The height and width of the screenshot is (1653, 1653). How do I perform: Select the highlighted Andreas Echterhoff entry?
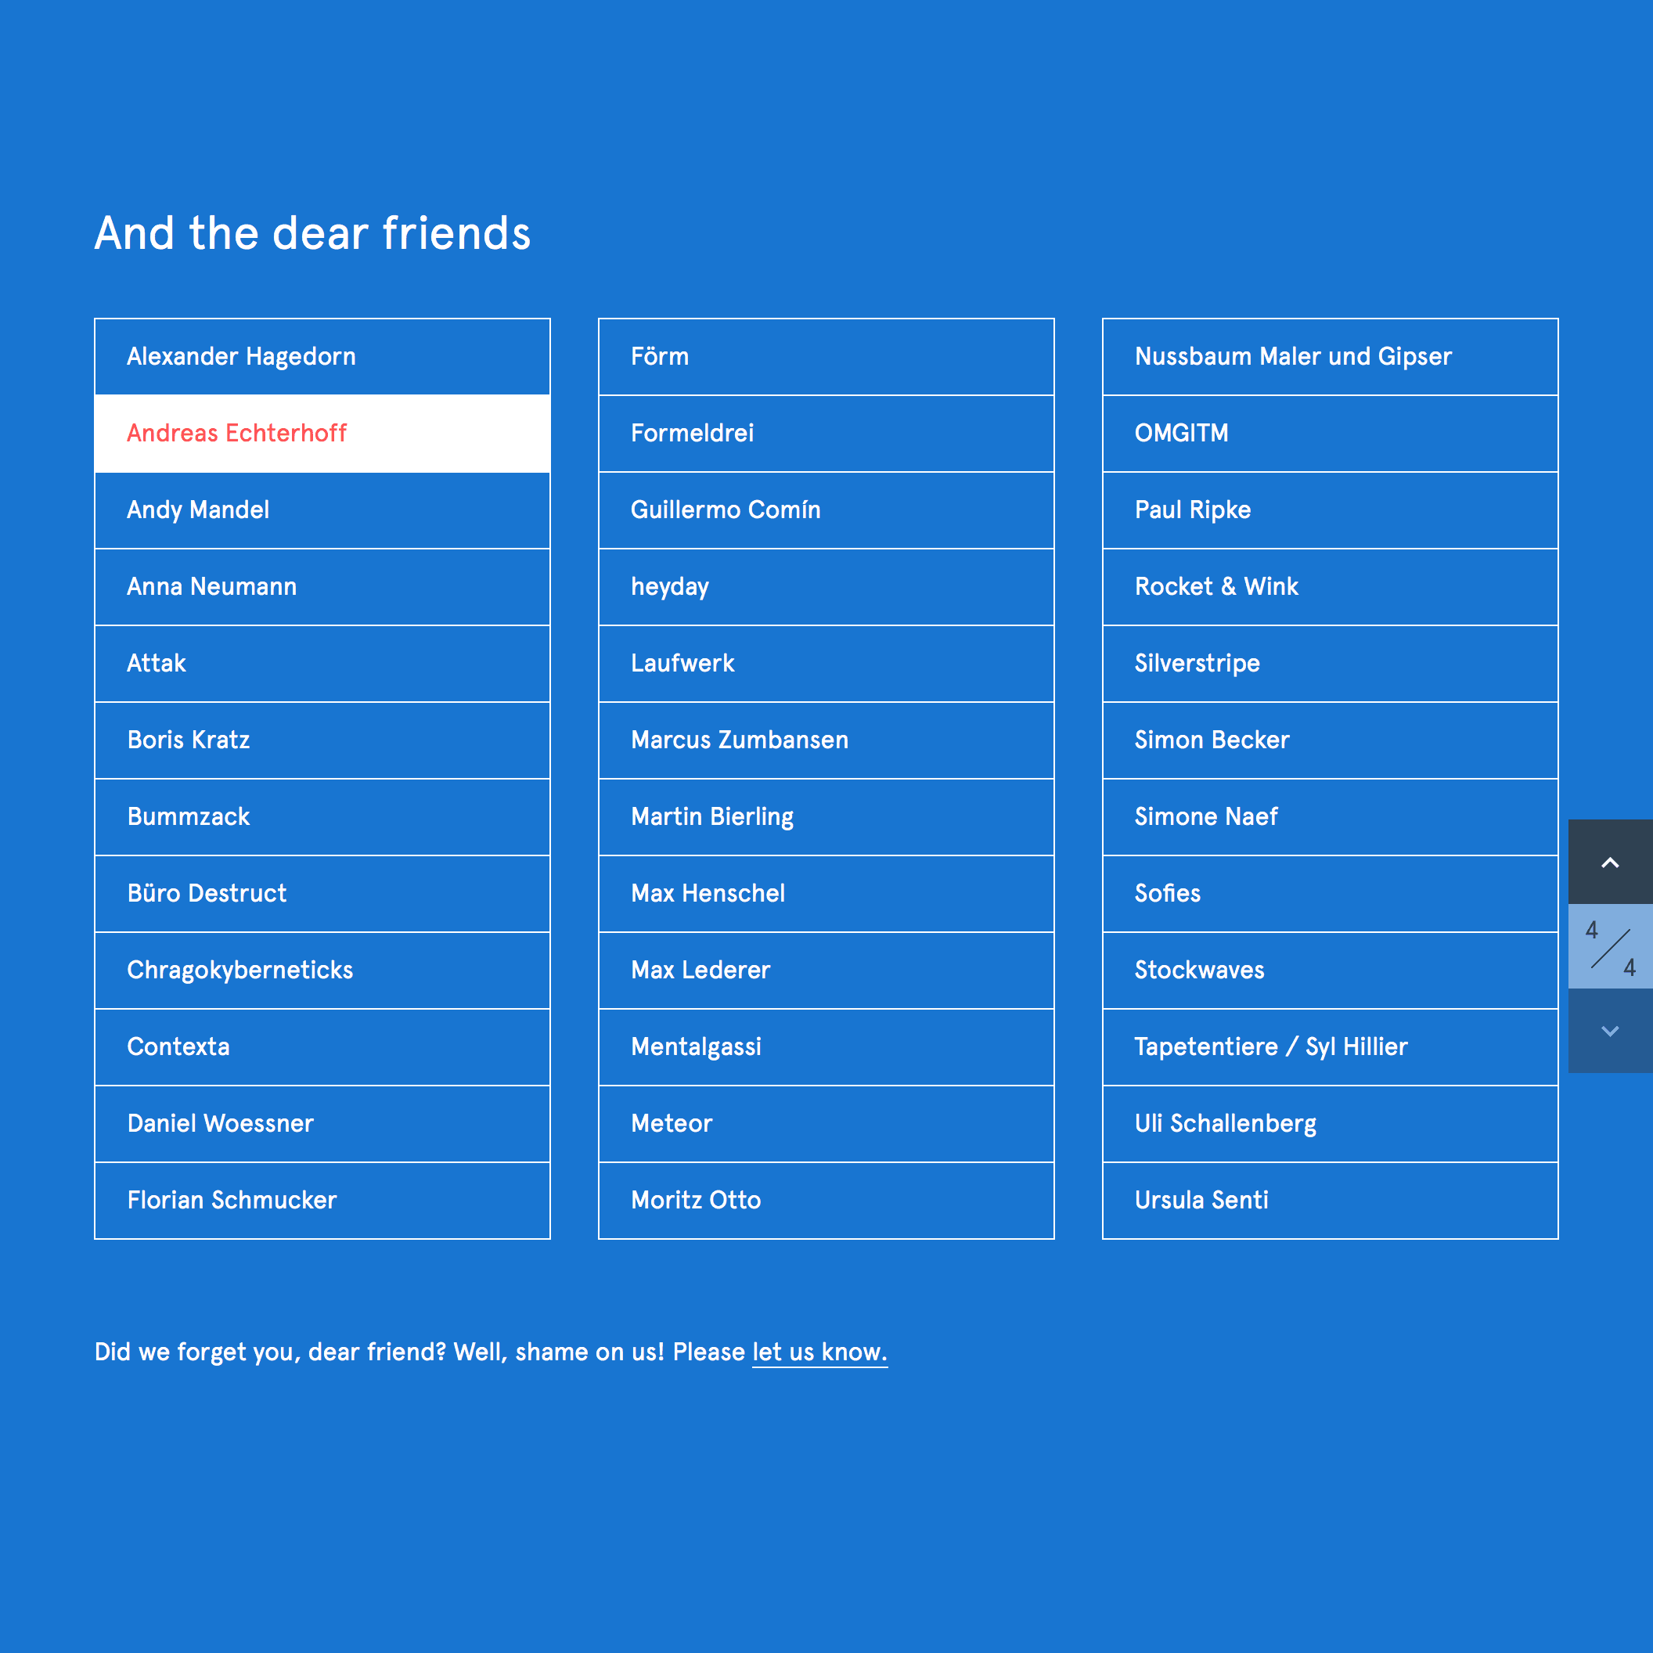click(322, 433)
